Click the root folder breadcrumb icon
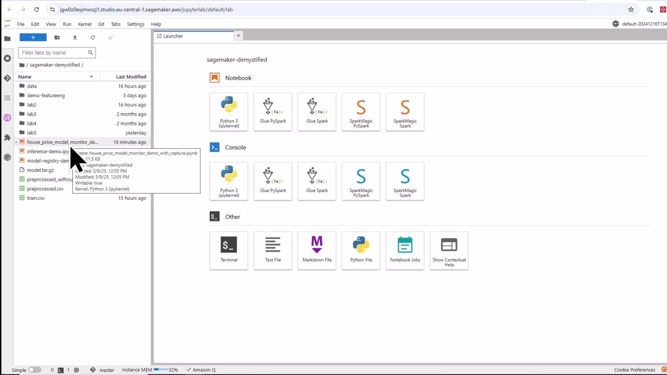This screenshot has height=375, width=667. coord(22,65)
